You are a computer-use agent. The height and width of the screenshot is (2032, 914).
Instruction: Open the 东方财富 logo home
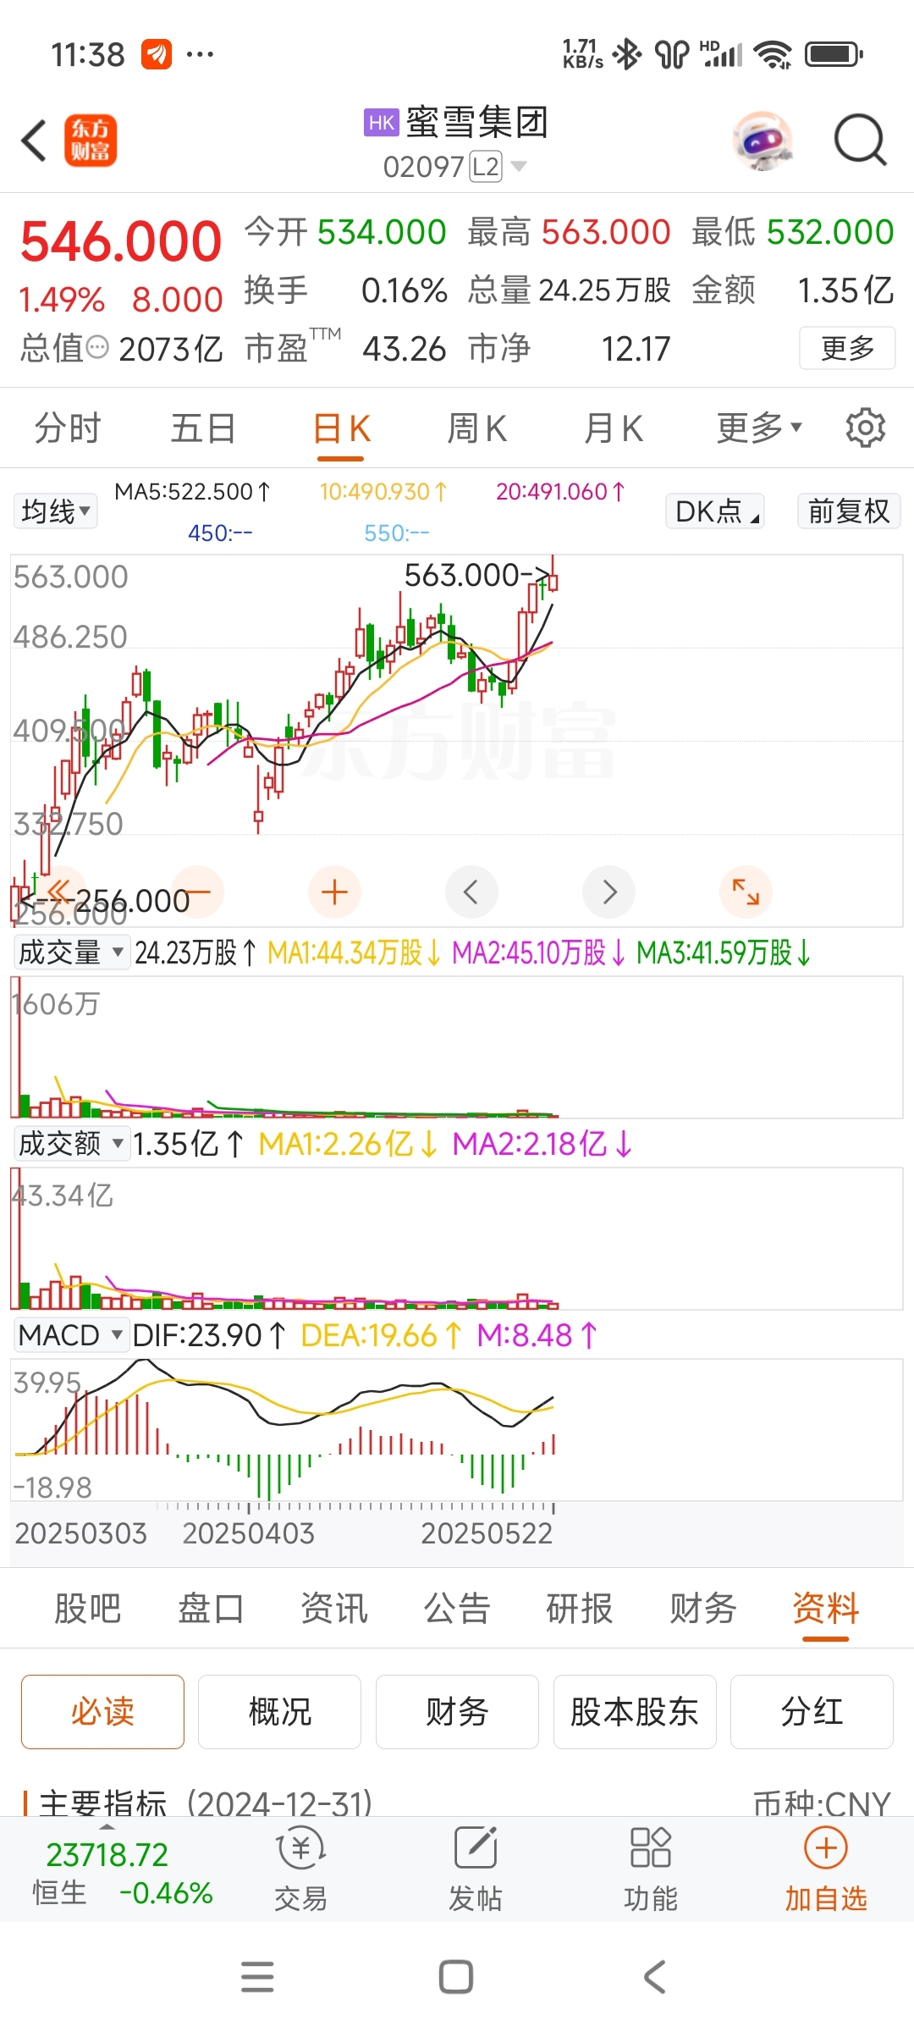(x=91, y=141)
